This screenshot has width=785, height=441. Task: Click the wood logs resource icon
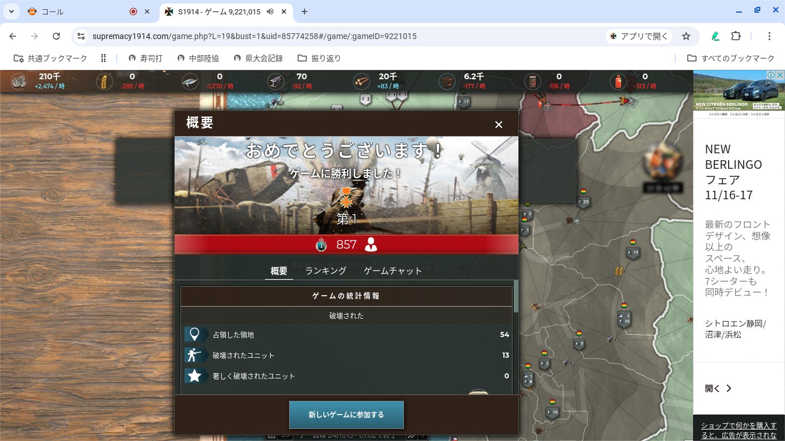coord(361,82)
